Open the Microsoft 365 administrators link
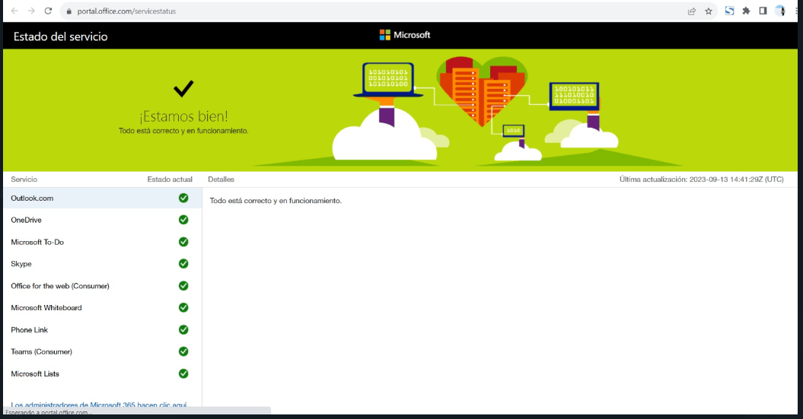Screen dimensions: 803x419 (x=99, y=405)
